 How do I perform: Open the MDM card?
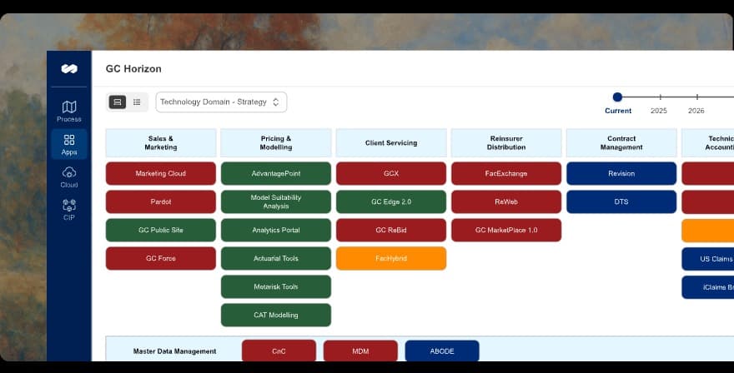click(360, 351)
